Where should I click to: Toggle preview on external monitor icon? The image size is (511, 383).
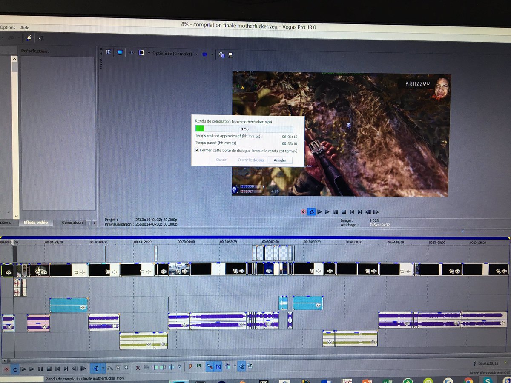click(120, 52)
